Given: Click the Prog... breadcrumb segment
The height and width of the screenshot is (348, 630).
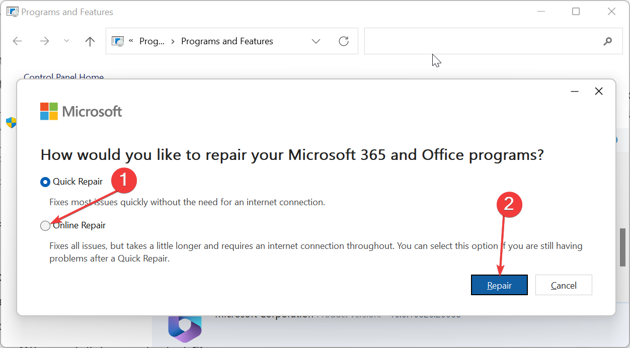Looking at the screenshot, I should 152,41.
